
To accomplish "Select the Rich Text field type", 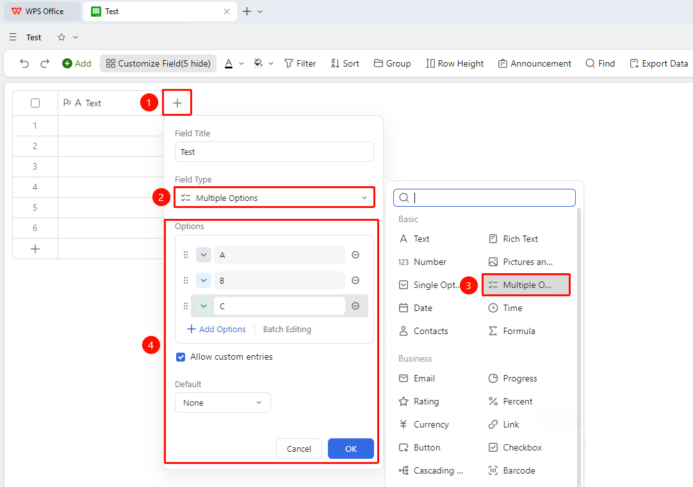I will pyautogui.click(x=514, y=239).
